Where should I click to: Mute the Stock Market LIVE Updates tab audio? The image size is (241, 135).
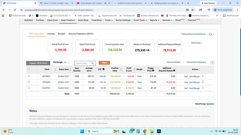105,3
